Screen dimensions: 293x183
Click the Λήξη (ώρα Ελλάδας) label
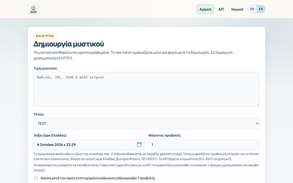click(50, 135)
